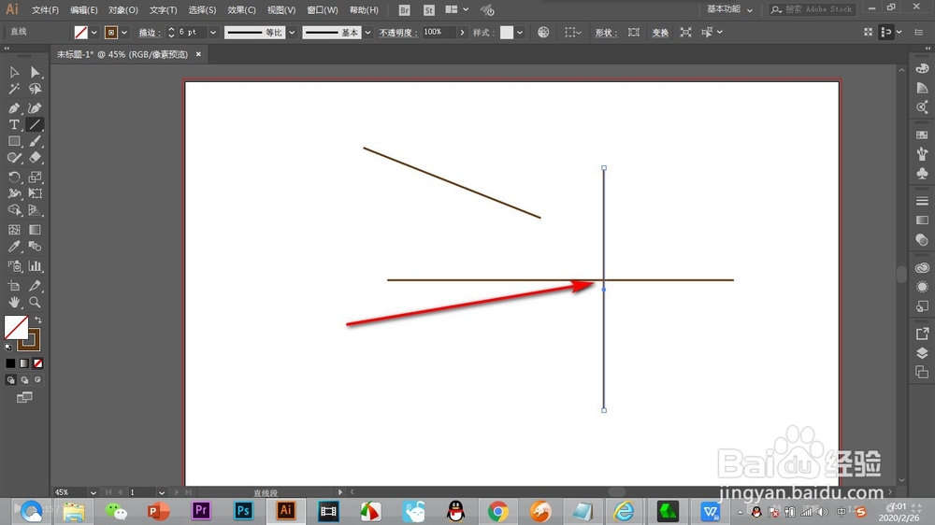Select the Free Transform tool

coord(36,193)
